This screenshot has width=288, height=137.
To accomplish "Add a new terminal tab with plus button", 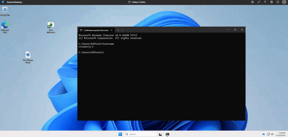I will tap(118, 30).
